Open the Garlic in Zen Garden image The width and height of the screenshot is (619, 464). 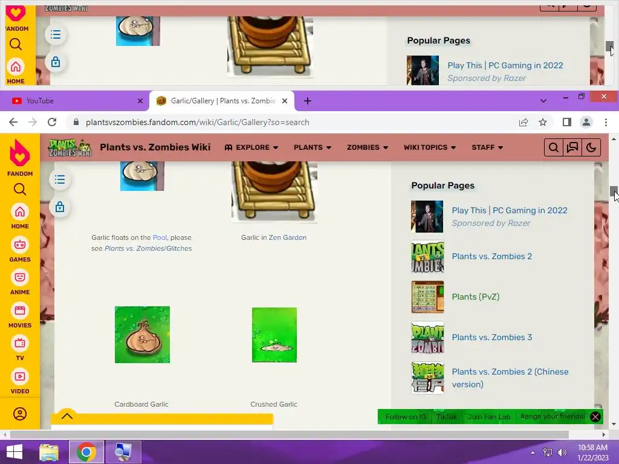[274, 192]
